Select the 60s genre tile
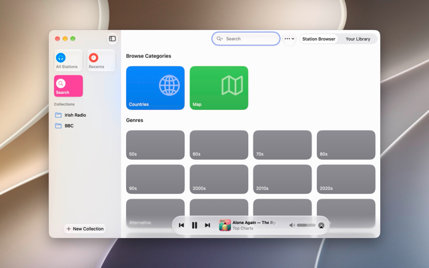429x268 pixels. point(219,145)
